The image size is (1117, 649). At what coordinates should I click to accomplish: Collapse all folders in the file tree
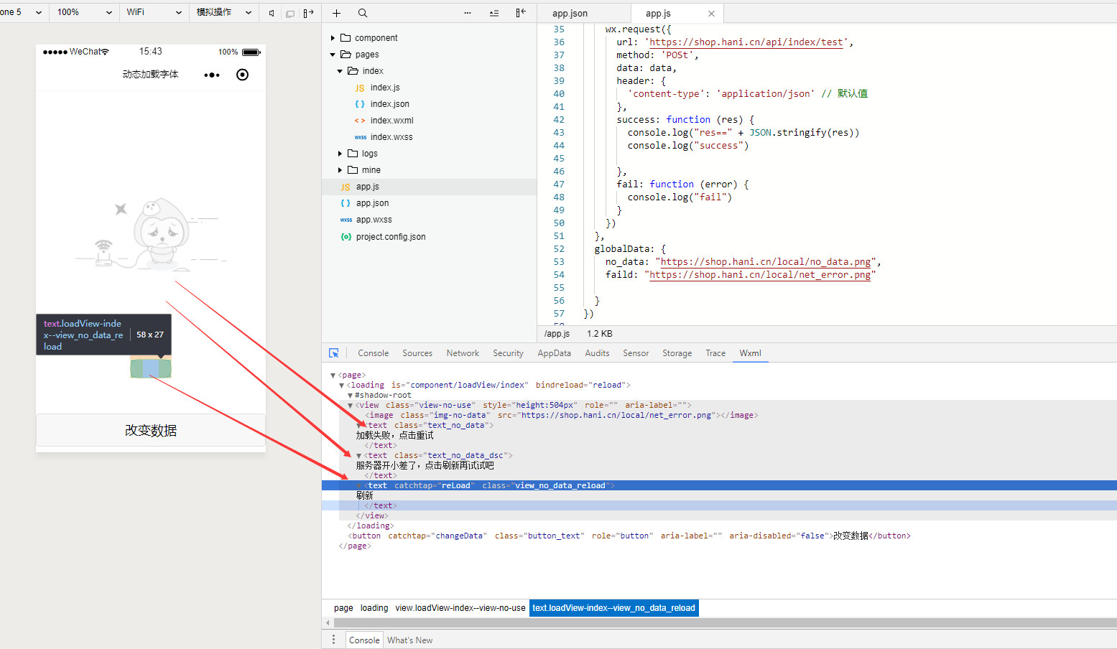(x=494, y=13)
